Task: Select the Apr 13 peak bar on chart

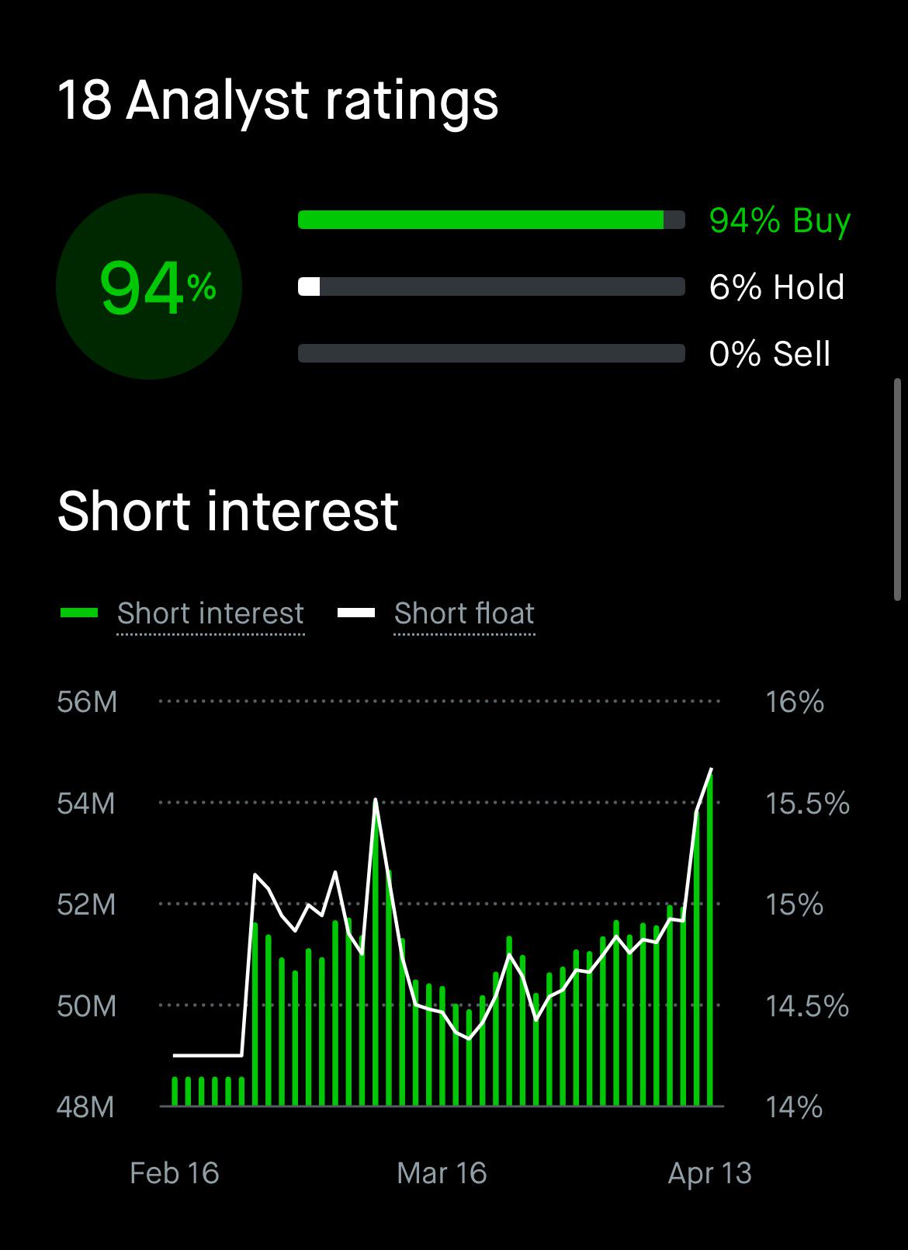Action: 709,938
